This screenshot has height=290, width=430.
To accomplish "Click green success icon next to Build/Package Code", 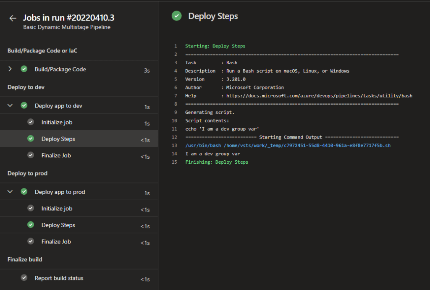I will click(x=24, y=69).
